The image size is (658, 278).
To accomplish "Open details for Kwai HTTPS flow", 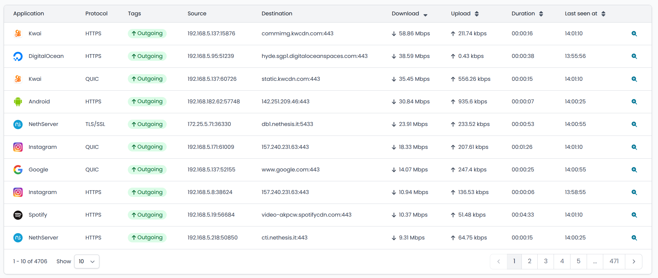I will coord(634,34).
